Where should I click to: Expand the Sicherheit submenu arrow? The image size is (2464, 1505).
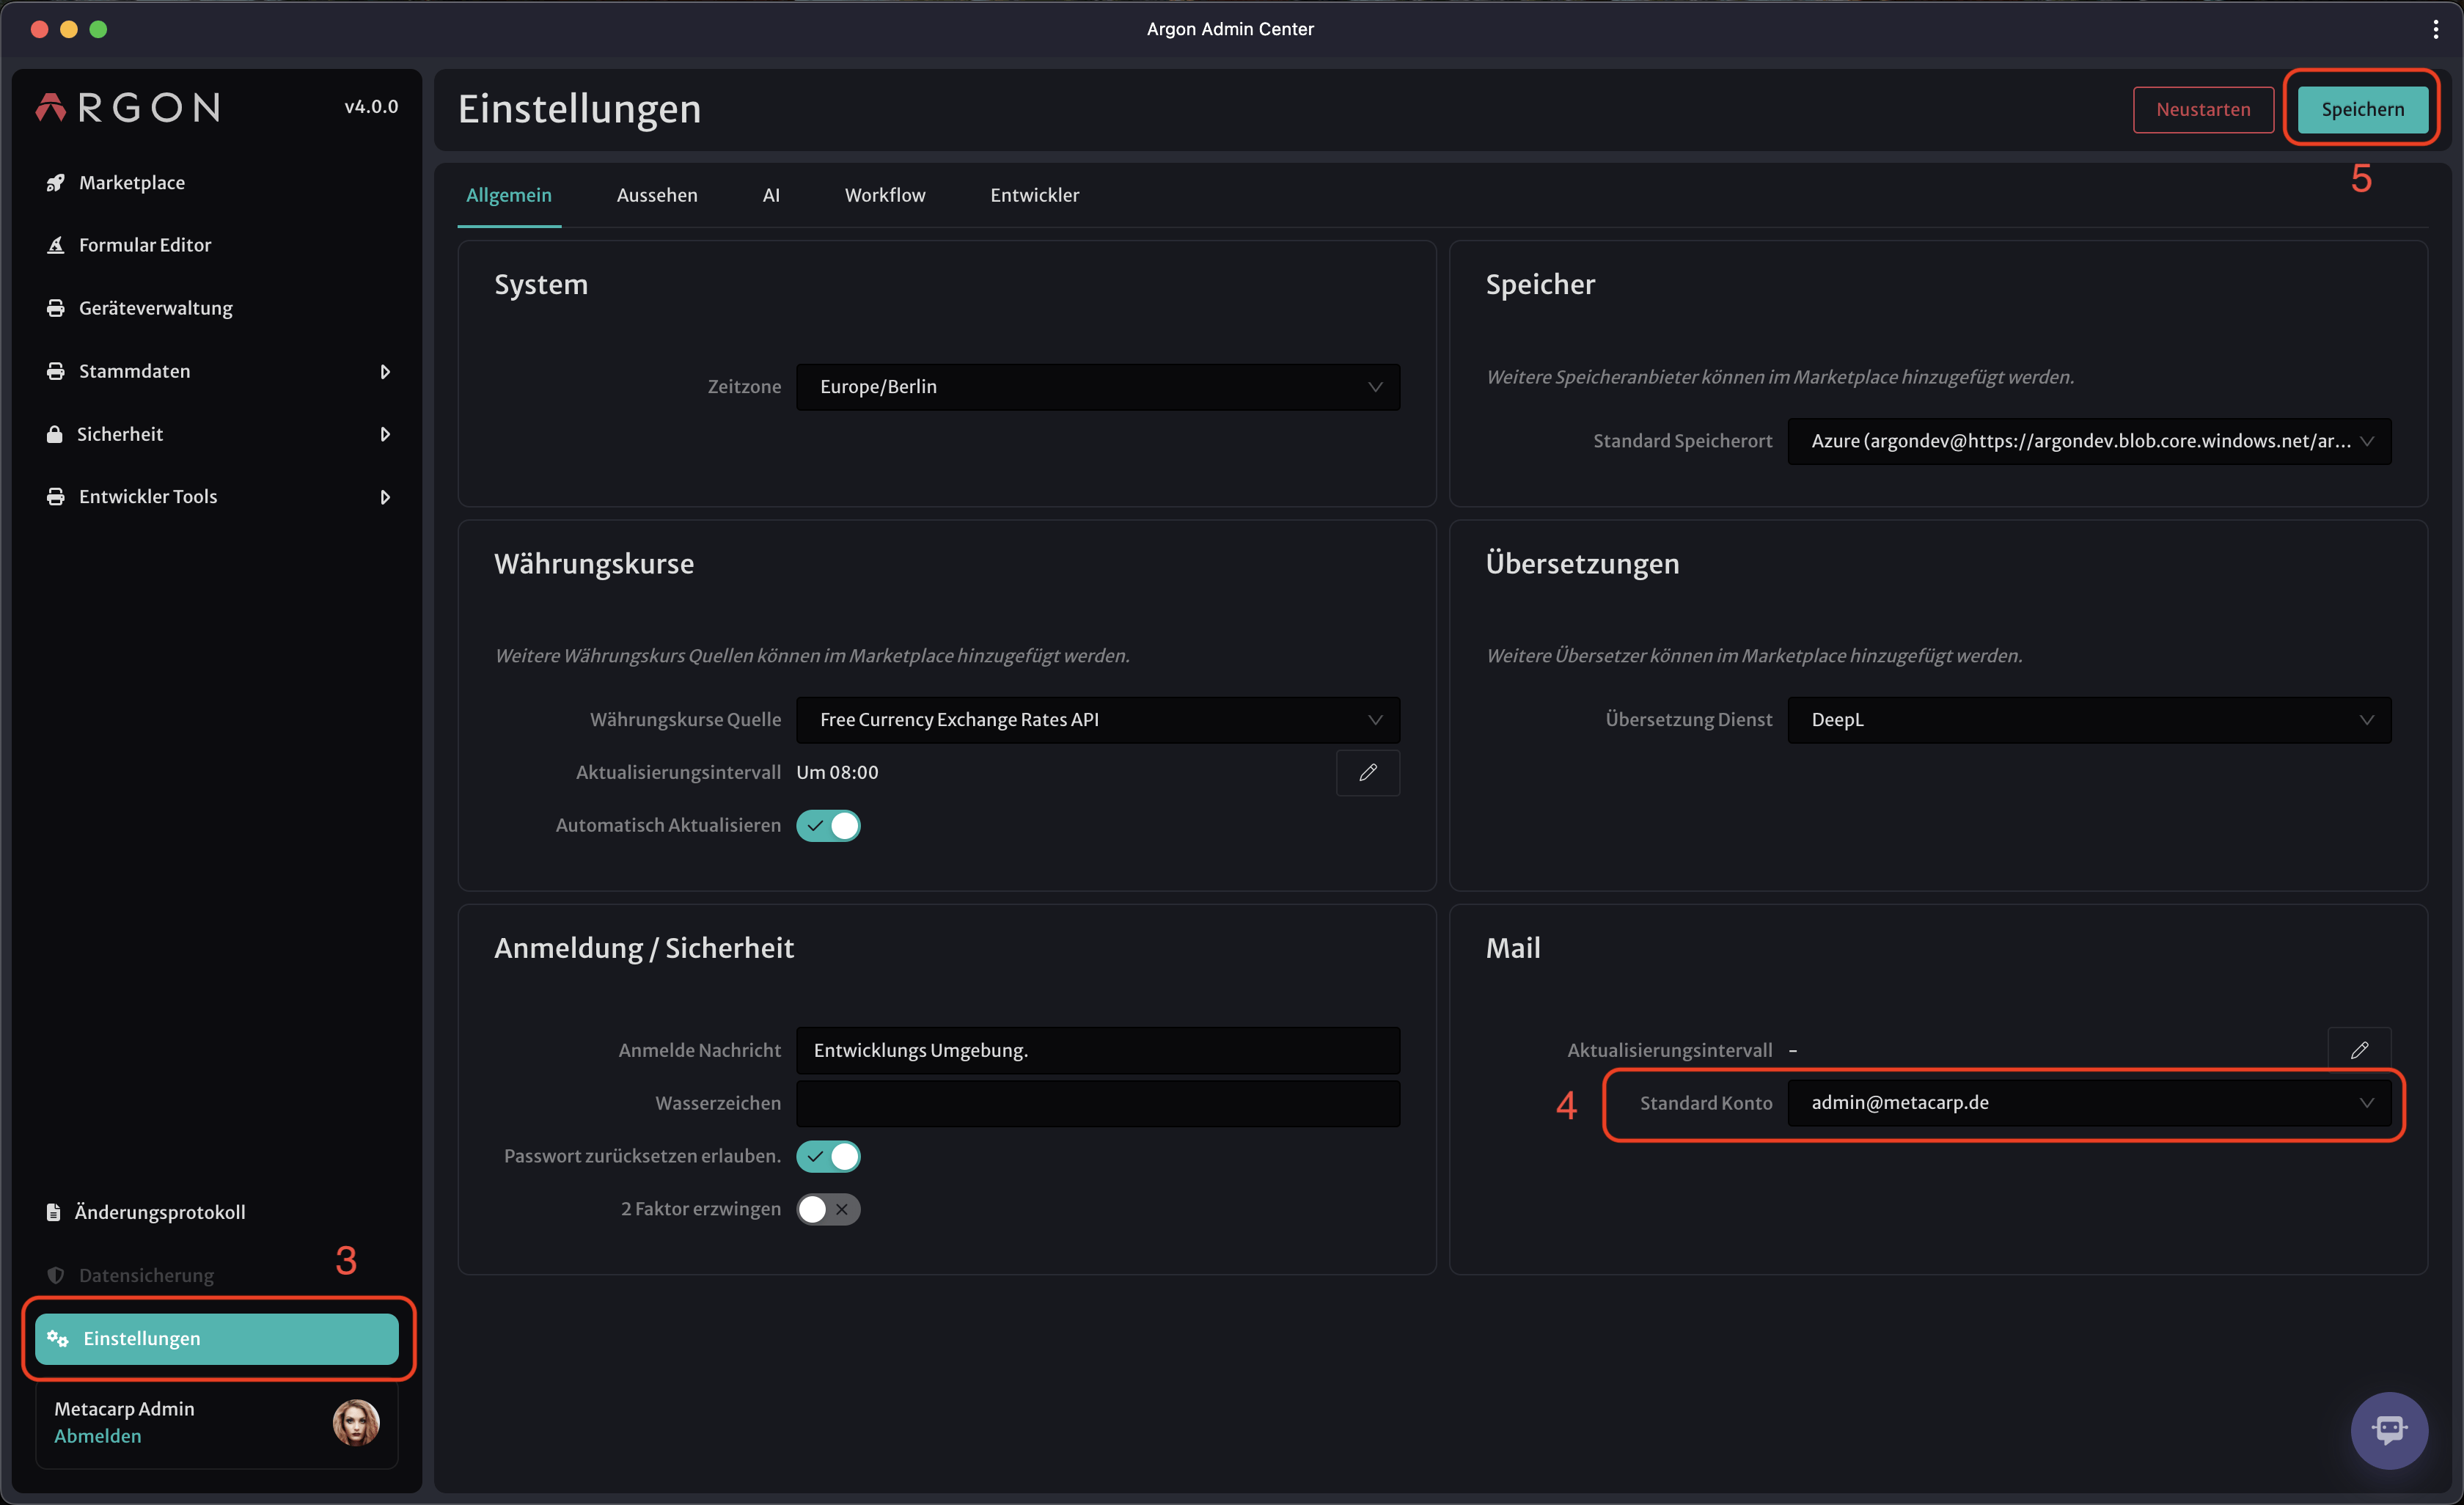pyautogui.click(x=385, y=434)
